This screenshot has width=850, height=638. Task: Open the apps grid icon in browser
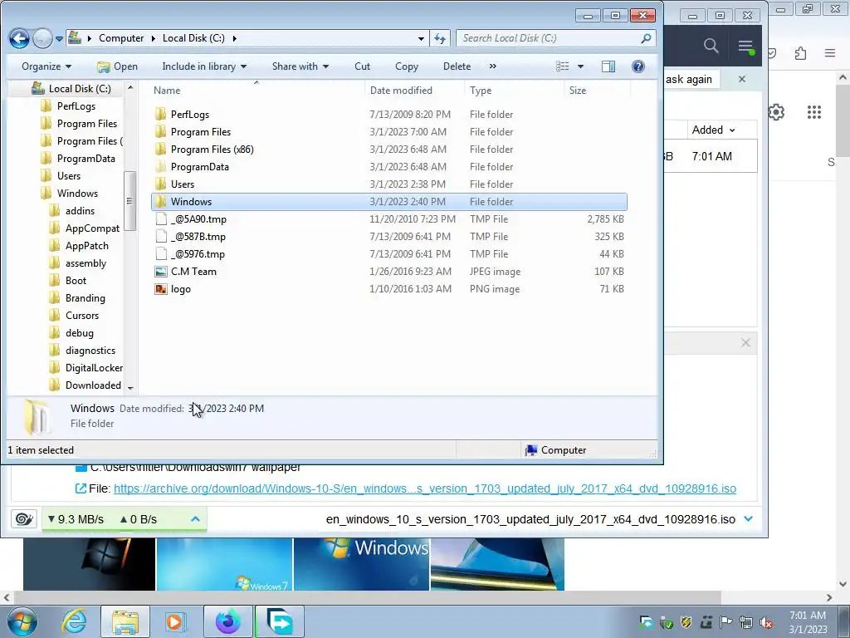tap(813, 112)
